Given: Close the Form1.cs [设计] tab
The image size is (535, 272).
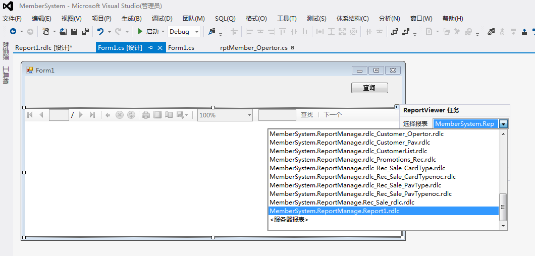Looking at the screenshot, I should (x=159, y=48).
